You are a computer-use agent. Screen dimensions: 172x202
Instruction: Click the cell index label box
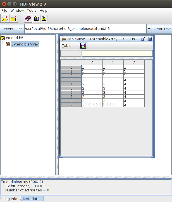(x=71, y=54)
